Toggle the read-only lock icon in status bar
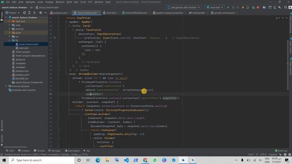 coord(281,154)
